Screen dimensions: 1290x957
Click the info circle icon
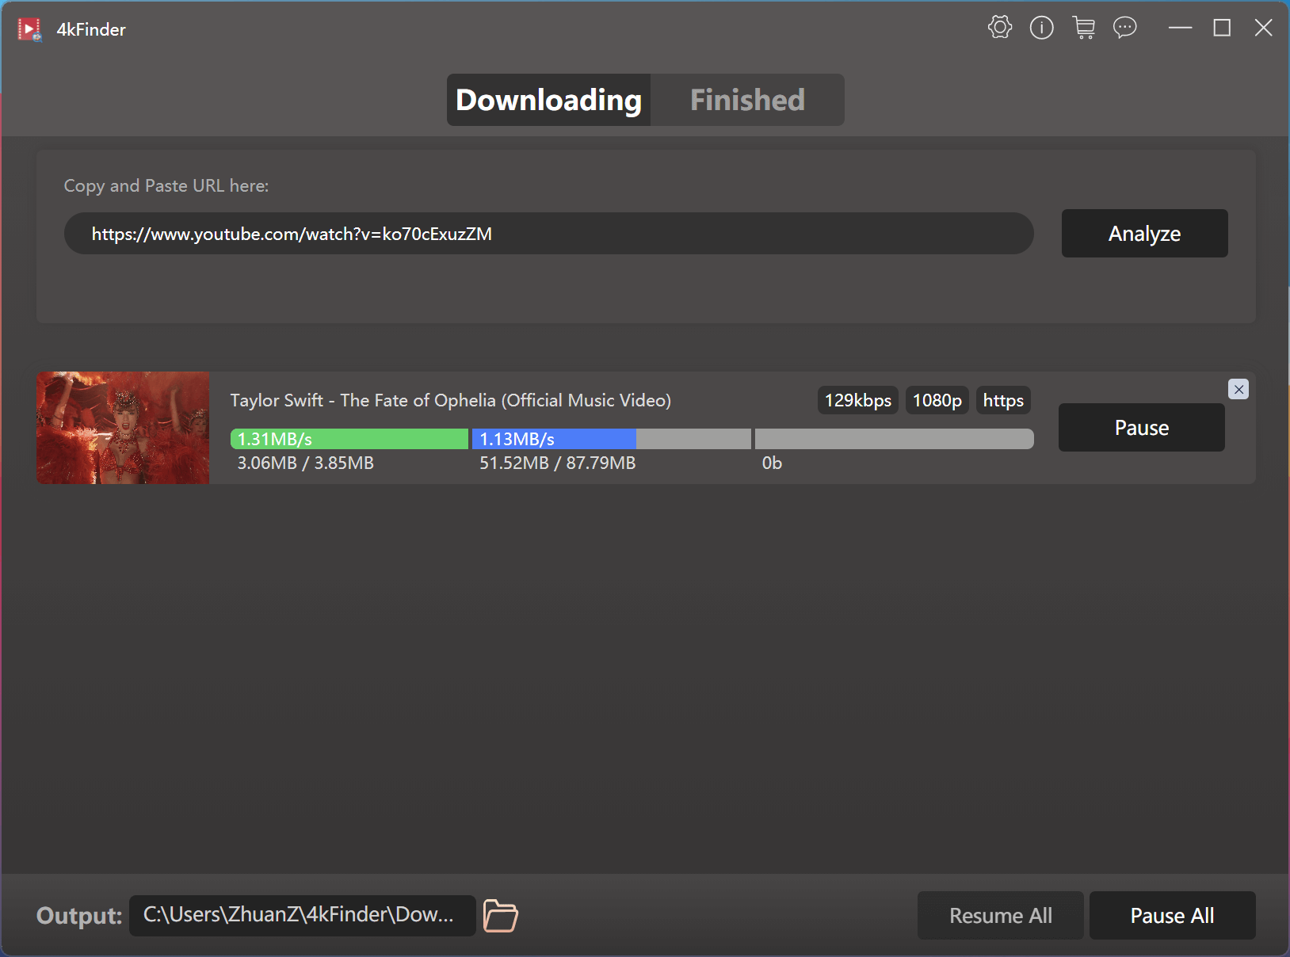click(x=1041, y=29)
